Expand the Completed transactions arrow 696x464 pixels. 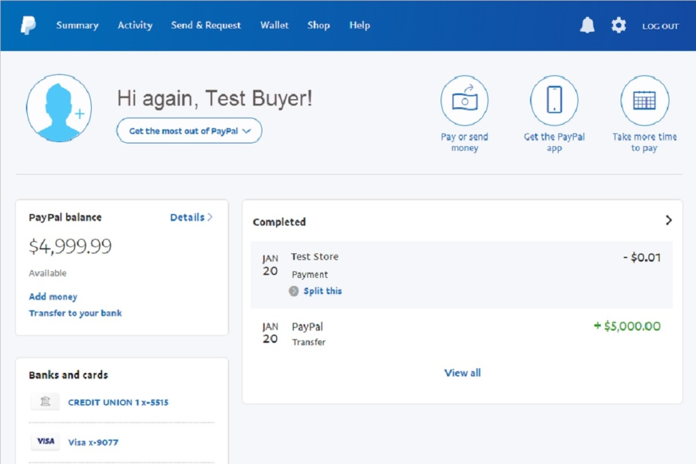click(668, 221)
